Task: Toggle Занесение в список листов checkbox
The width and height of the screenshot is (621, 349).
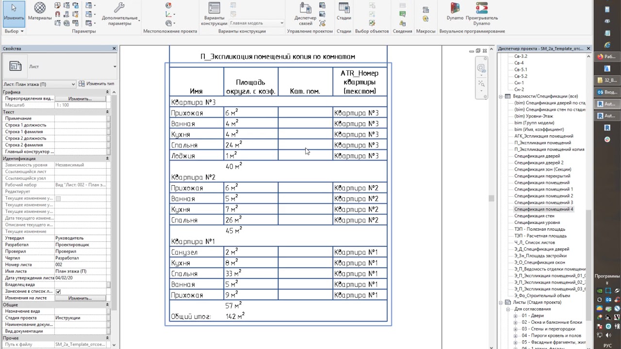Action: point(58,291)
